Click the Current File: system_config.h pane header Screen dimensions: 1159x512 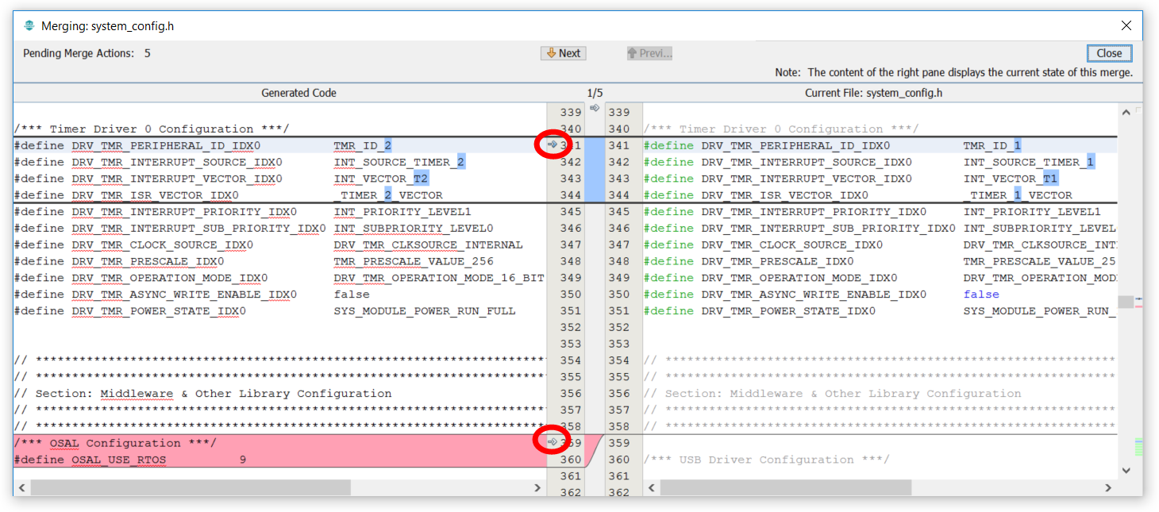(873, 92)
